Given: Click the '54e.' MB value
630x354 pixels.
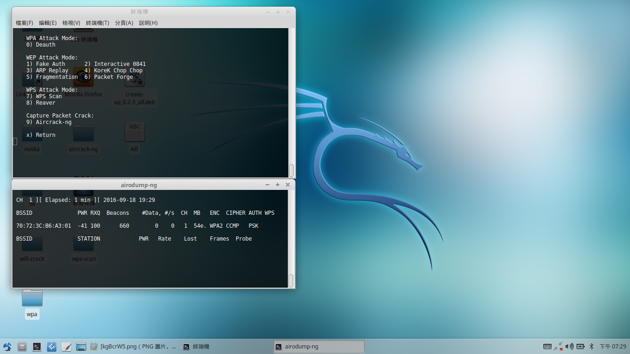Looking at the screenshot, I should point(200,226).
